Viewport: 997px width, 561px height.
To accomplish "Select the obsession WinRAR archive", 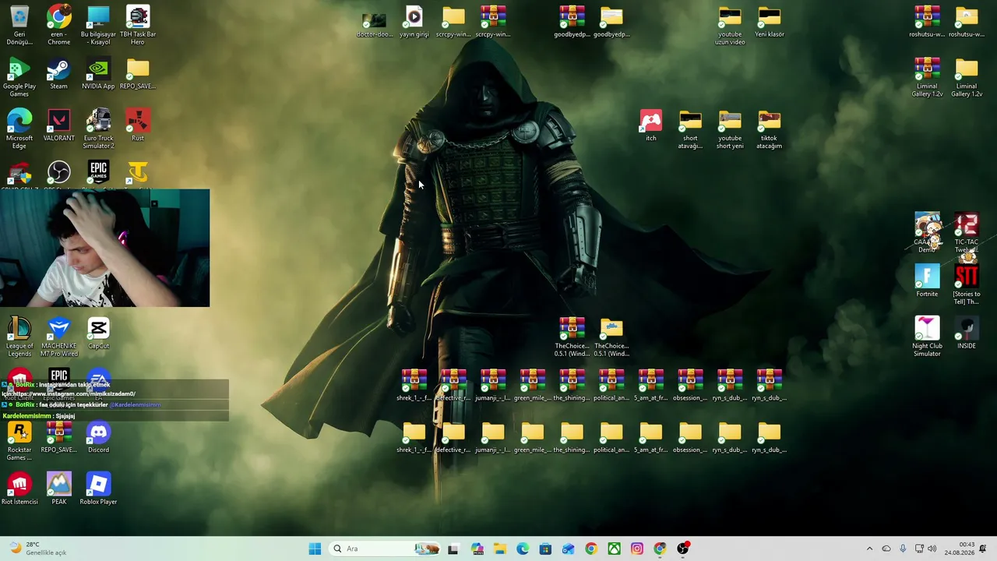I will click(690, 386).
